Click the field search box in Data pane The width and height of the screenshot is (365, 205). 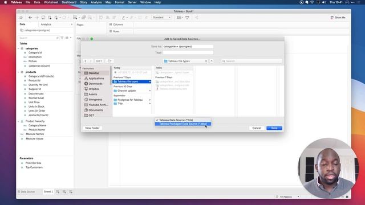click(x=38, y=38)
